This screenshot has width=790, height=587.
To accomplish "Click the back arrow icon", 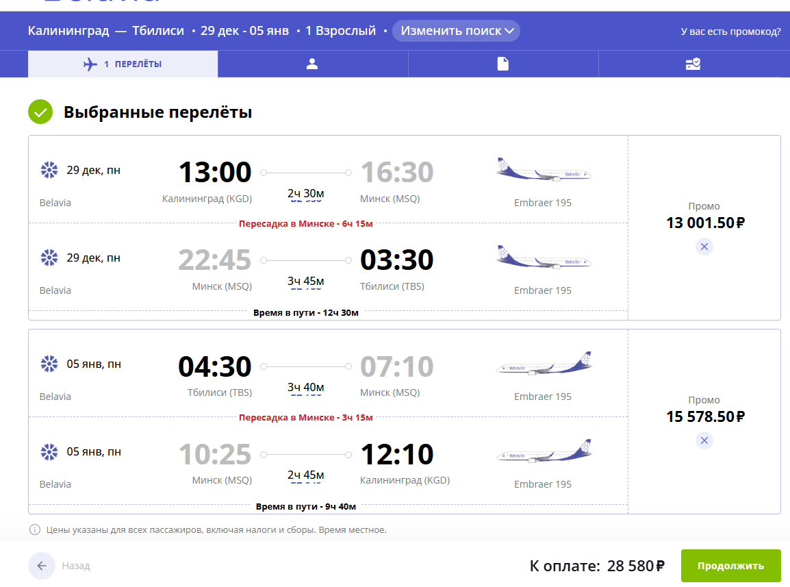I will tap(42, 566).
